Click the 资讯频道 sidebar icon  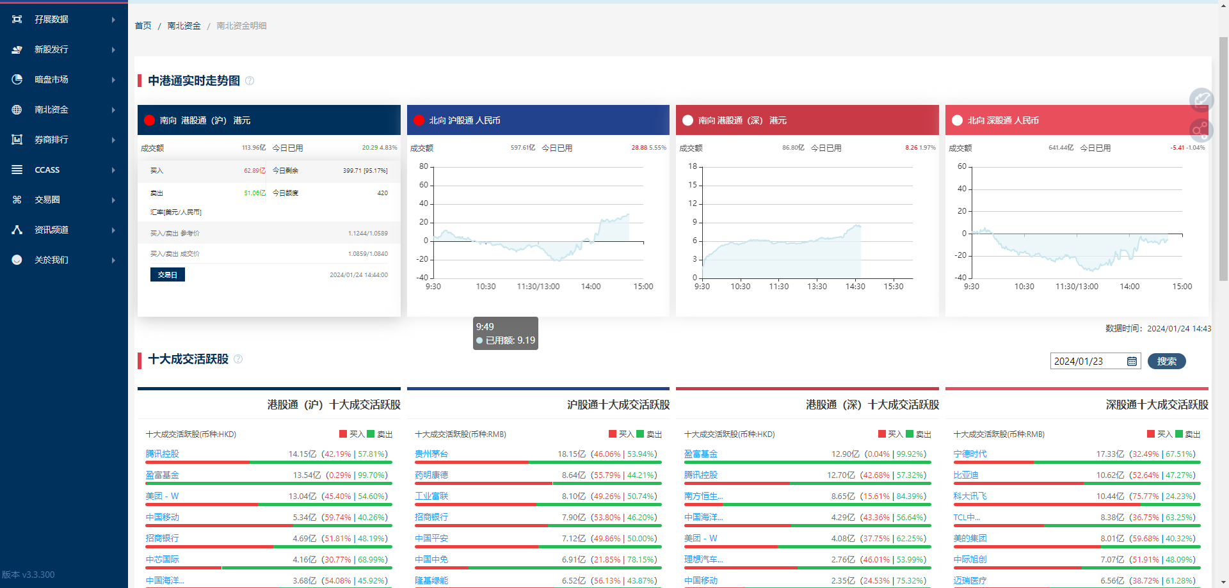17,230
